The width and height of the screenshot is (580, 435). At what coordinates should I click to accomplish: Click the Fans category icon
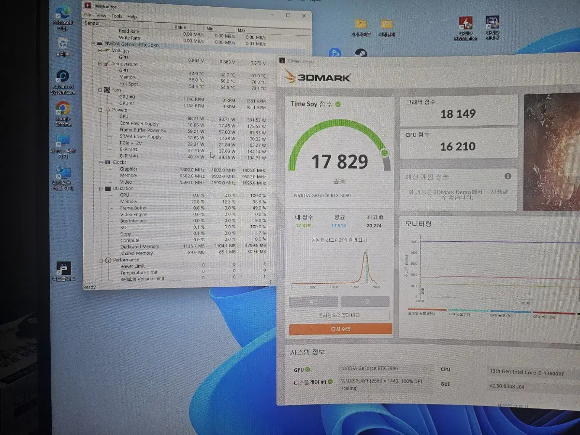pyautogui.click(x=107, y=89)
